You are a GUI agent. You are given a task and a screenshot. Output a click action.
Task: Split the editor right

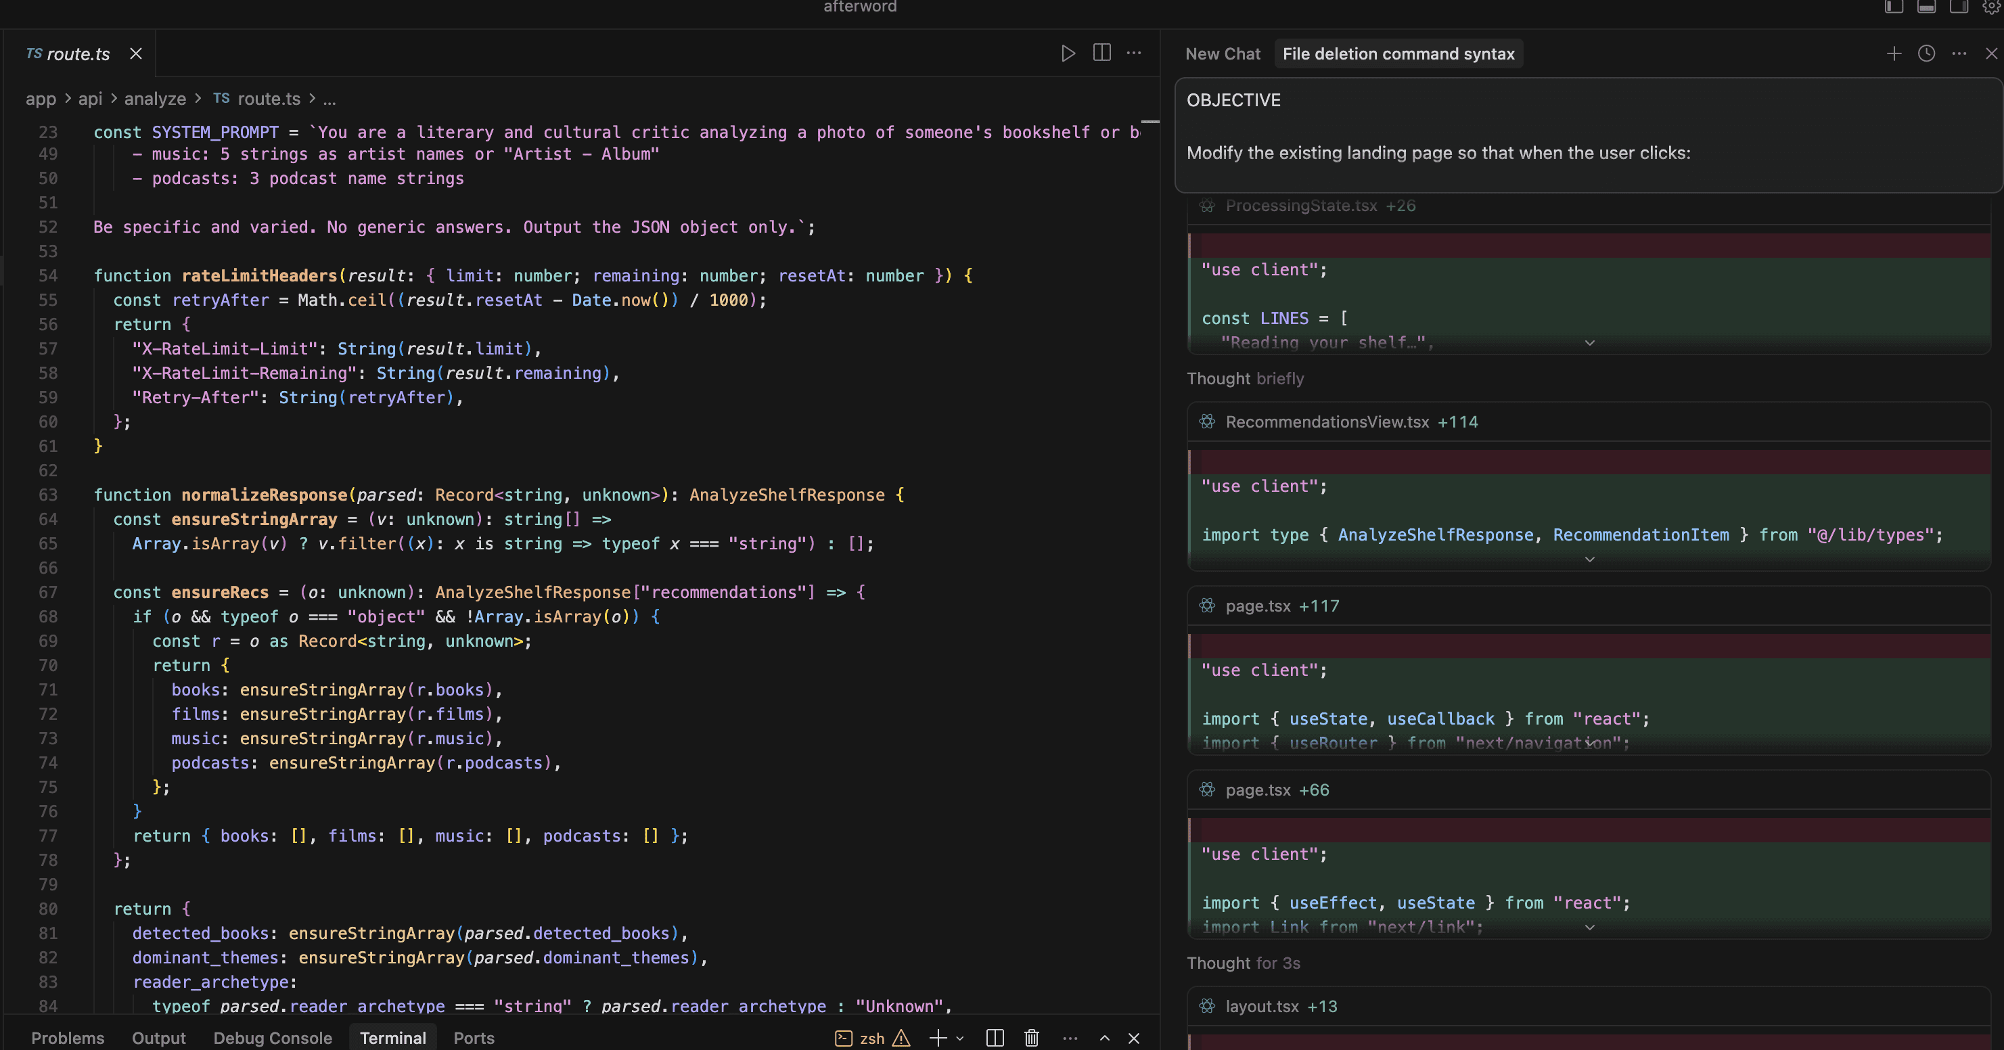(x=1101, y=53)
